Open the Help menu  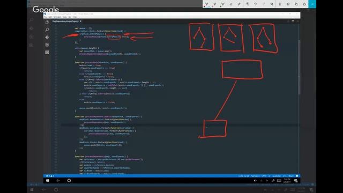point(75,17)
